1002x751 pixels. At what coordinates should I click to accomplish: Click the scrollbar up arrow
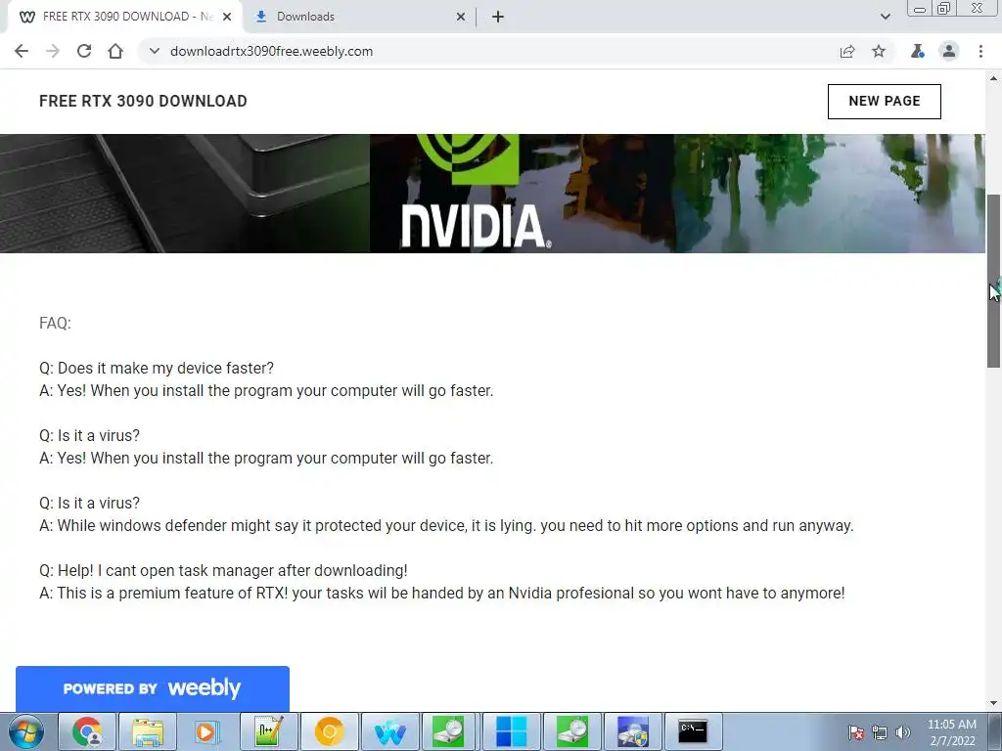coord(993,78)
